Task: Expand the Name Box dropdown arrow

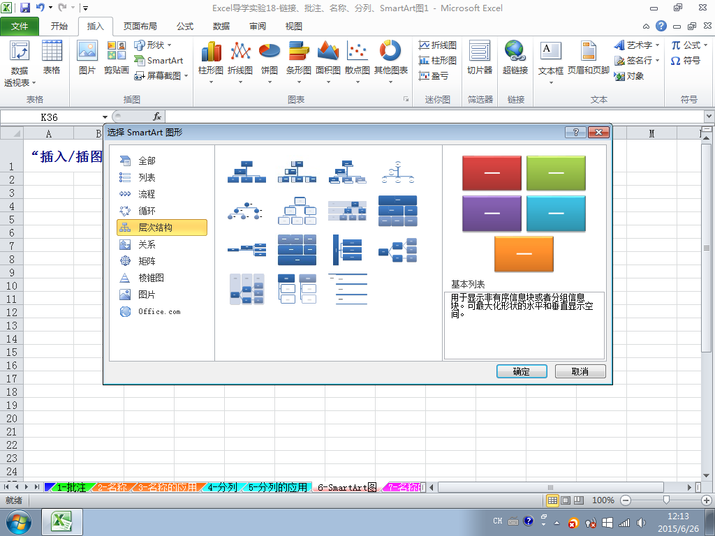Action: [x=105, y=117]
